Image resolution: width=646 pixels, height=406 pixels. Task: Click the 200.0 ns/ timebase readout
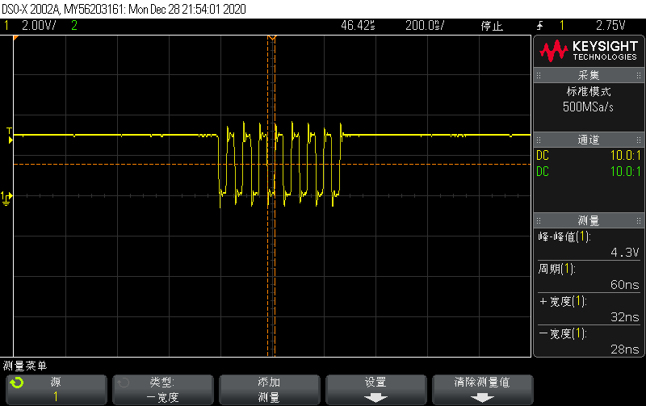(x=425, y=26)
